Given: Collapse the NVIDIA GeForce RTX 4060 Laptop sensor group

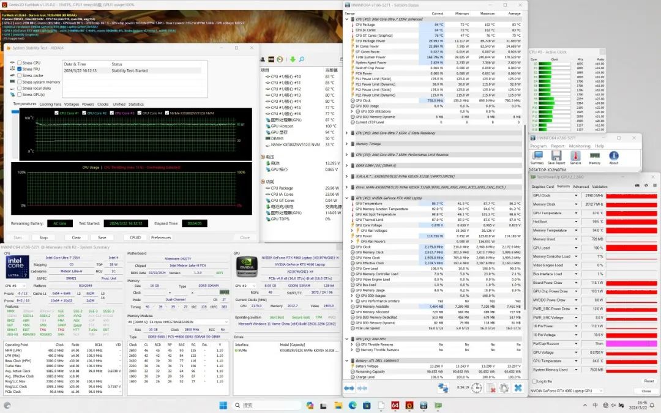Looking at the screenshot, I should 348,198.
